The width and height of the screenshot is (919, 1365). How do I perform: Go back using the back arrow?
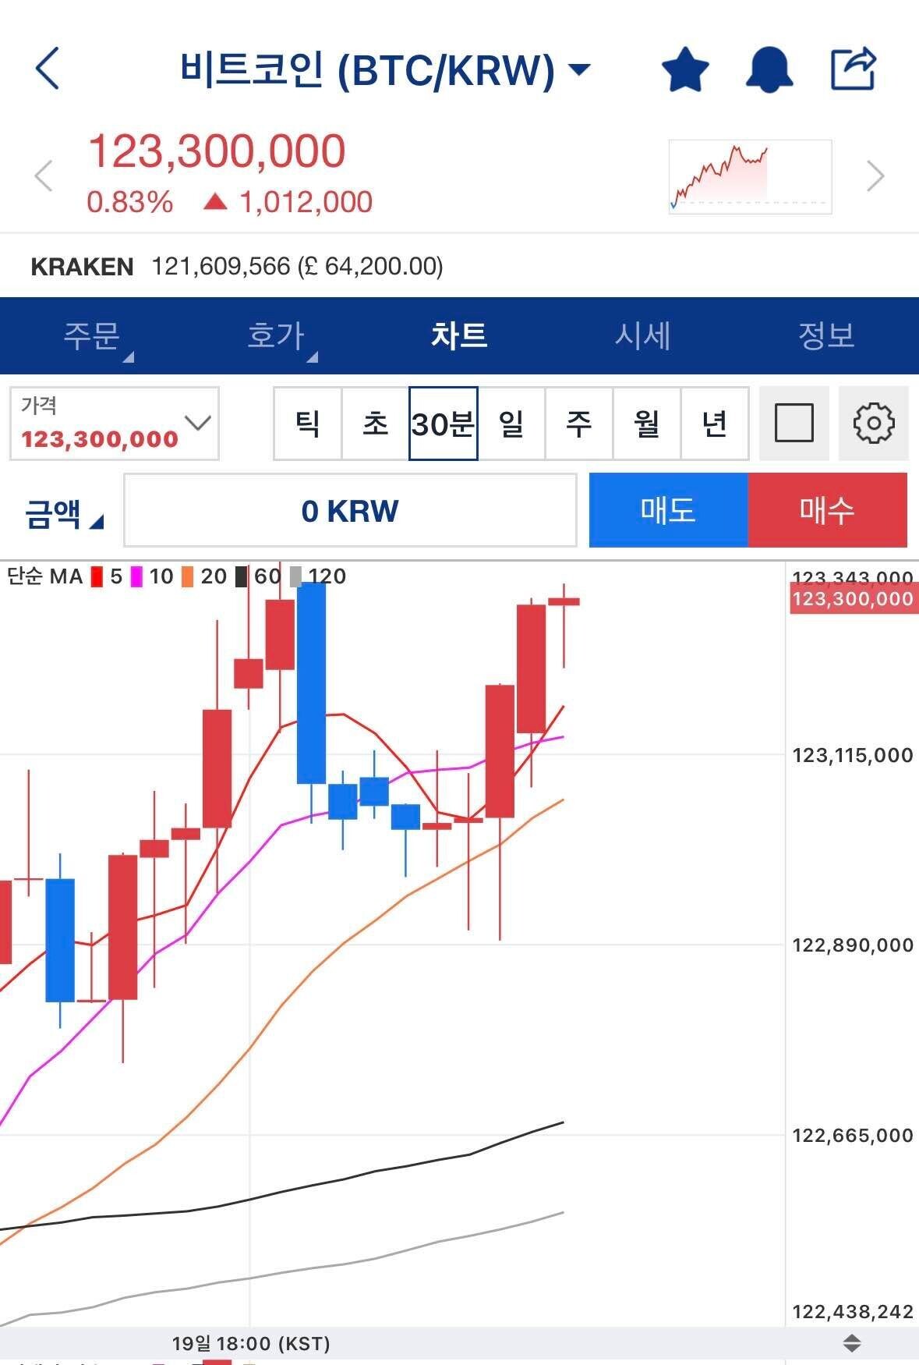[47, 69]
